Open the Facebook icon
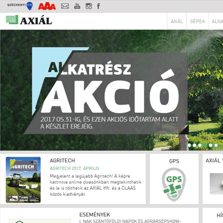The width and height of the screenshot is (223, 223). pos(98,6)
